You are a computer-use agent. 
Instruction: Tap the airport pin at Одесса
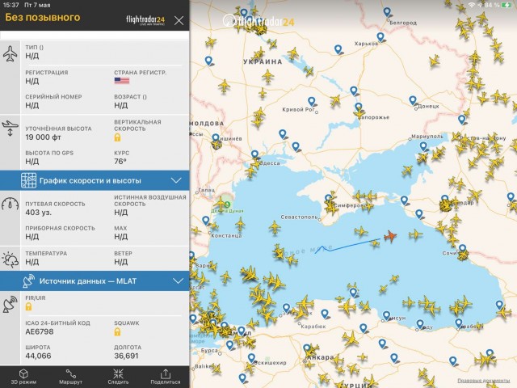point(255,154)
